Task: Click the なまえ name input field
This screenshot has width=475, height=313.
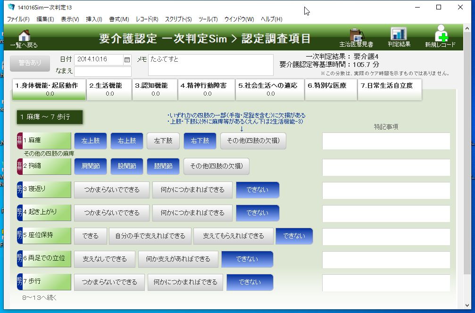Action: click(102, 71)
